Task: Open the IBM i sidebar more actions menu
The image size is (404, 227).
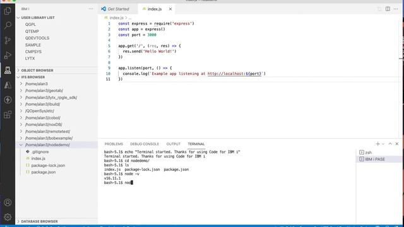Action: pos(91,9)
